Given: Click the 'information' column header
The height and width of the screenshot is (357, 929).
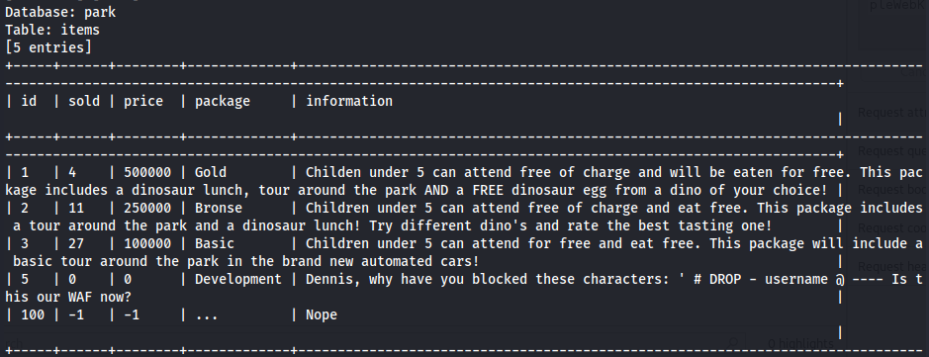Looking at the screenshot, I should coord(349,101).
